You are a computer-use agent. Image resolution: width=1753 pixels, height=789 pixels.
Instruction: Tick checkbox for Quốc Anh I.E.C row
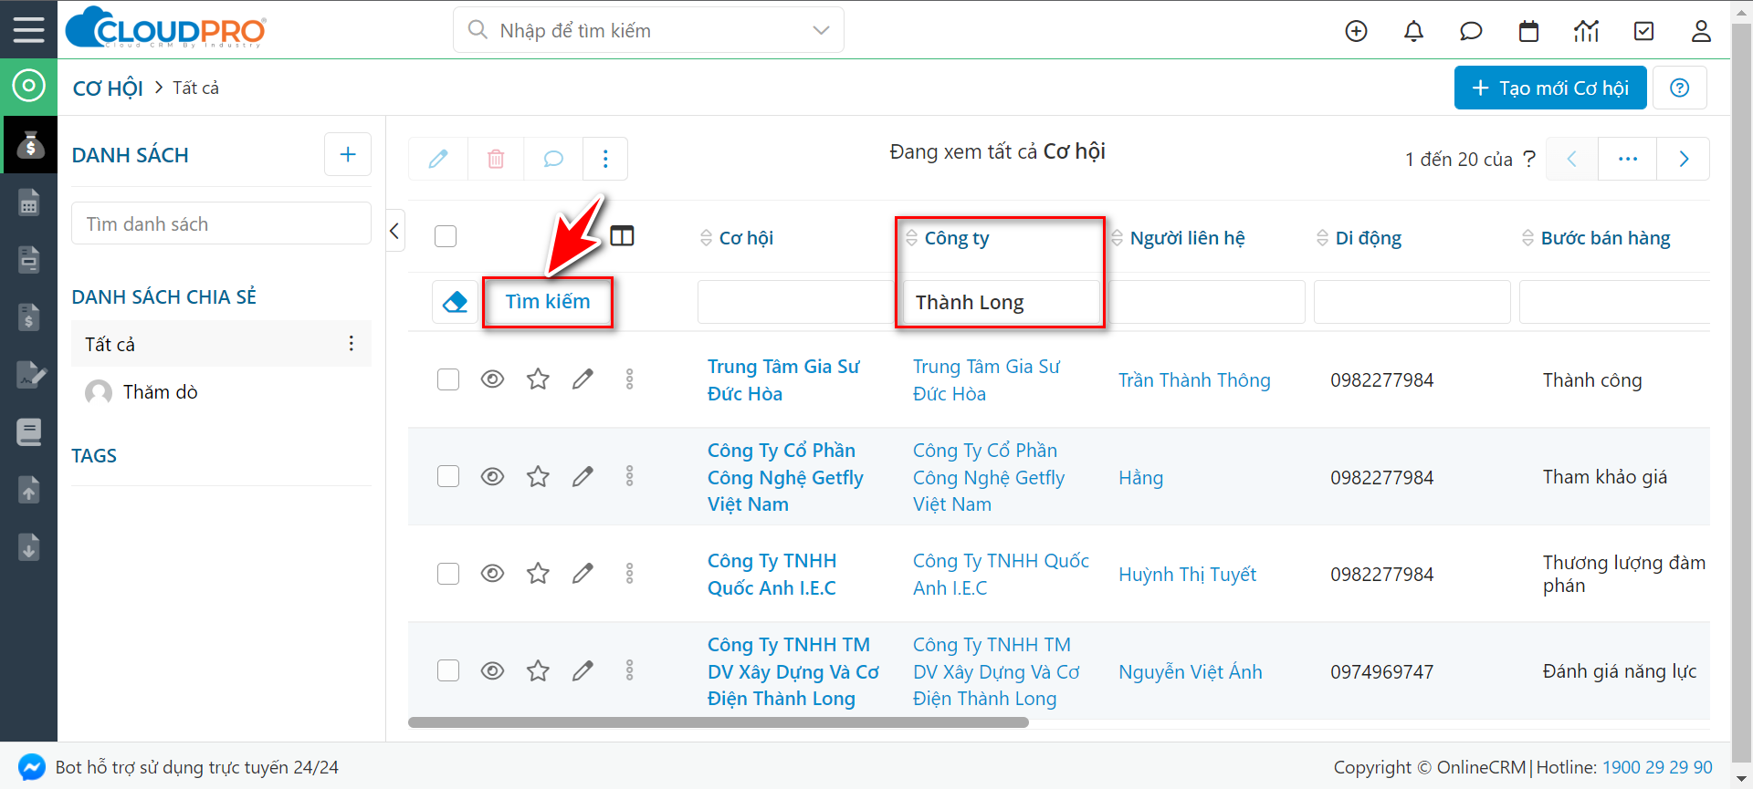click(x=448, y=574)
